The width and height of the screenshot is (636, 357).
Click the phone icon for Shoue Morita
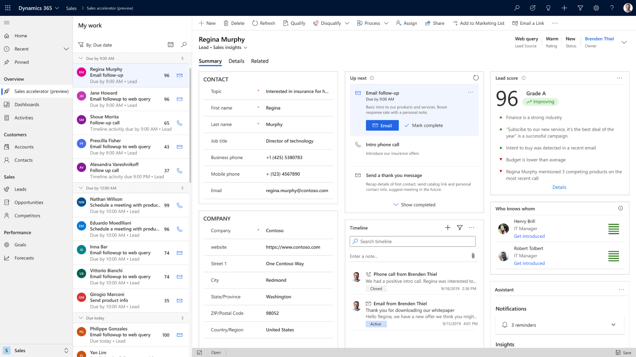[x=180, y=123]
